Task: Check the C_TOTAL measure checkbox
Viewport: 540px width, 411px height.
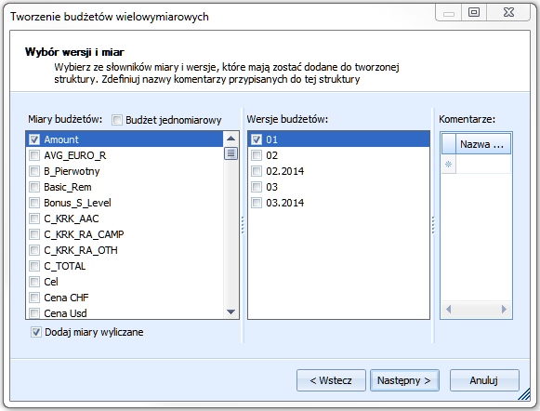Action: pos(34,266)
